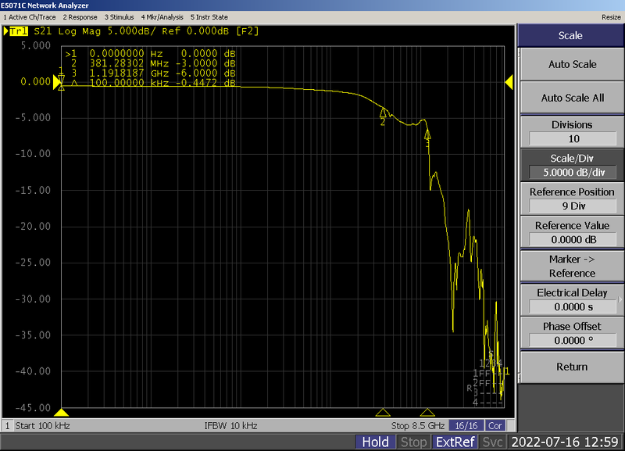The image size is (625, 451).
Task: Click marker 3 indicator on bottom axis
Action: [427, 413]
